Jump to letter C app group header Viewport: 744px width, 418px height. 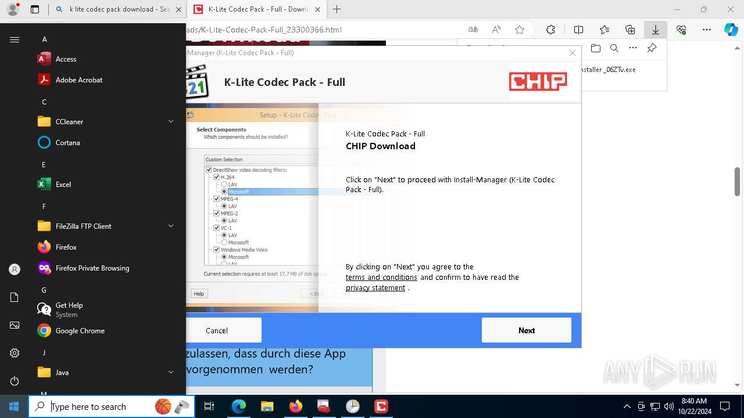[44, 102]
